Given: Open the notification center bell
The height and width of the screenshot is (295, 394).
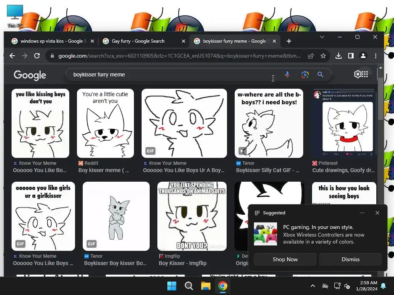Looking at the screenshot, I should tap(384, 286).
